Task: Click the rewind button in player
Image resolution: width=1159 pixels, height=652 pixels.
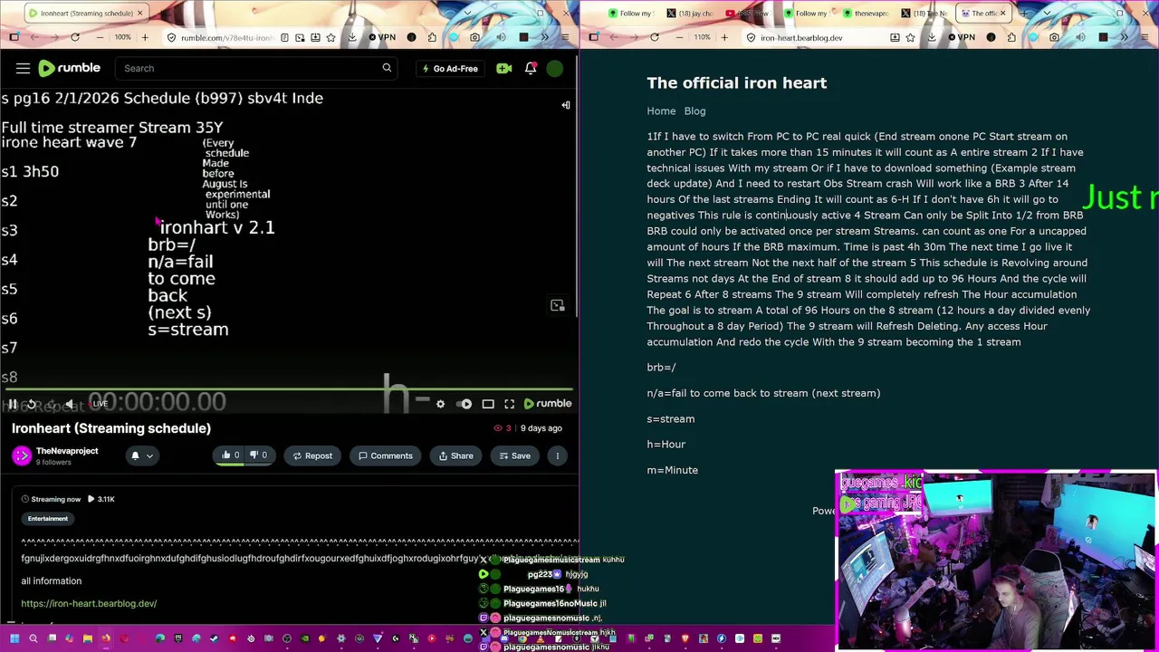Action: point(31,404)
